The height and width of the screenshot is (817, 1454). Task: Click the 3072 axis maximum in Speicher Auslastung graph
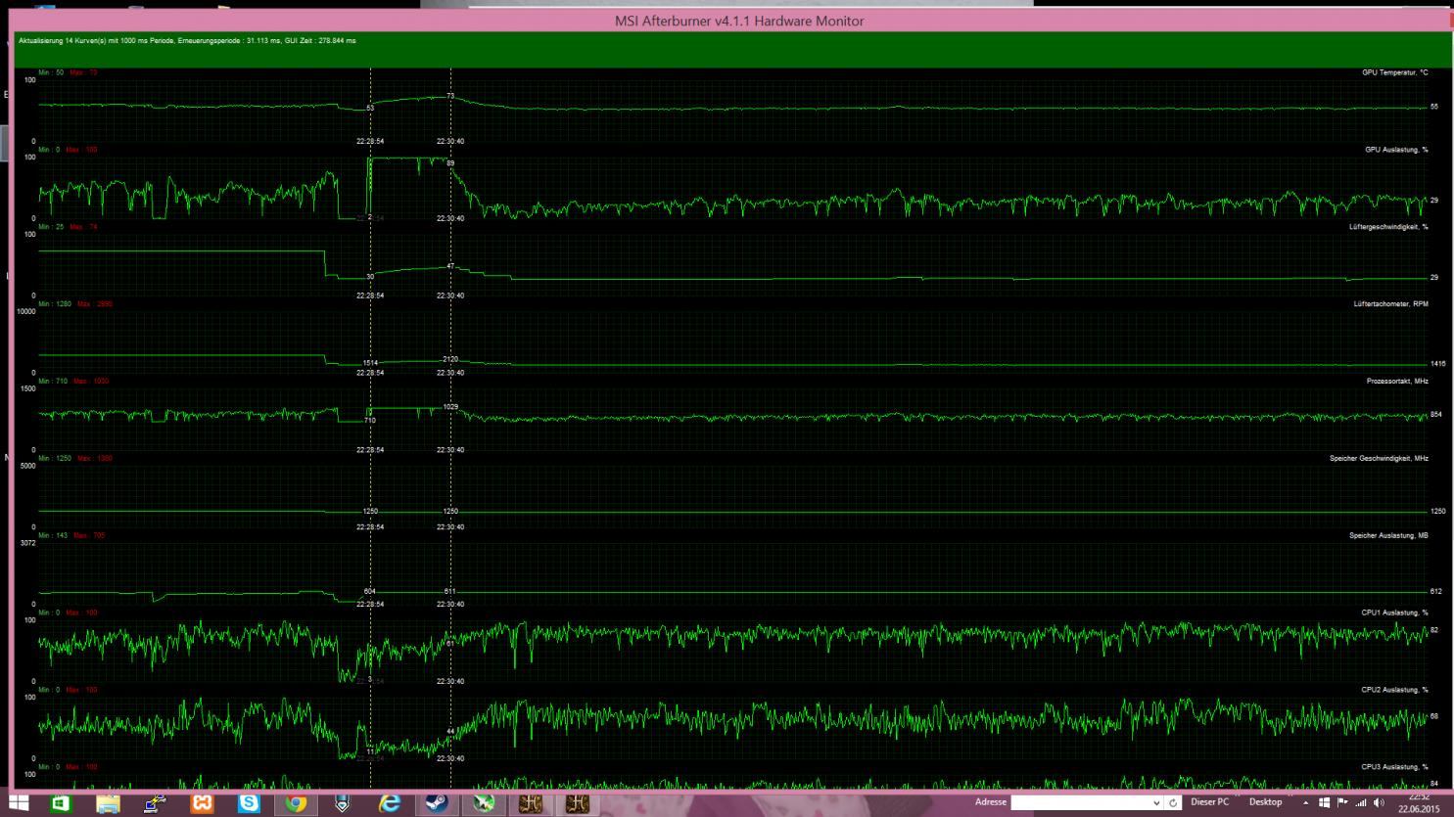27,543
